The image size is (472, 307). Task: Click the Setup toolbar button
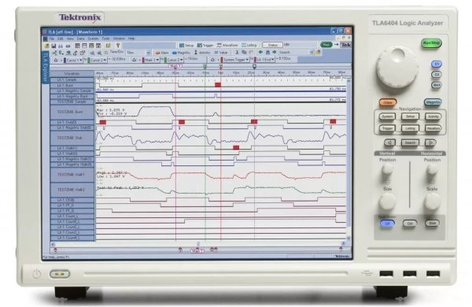(186, 45)
